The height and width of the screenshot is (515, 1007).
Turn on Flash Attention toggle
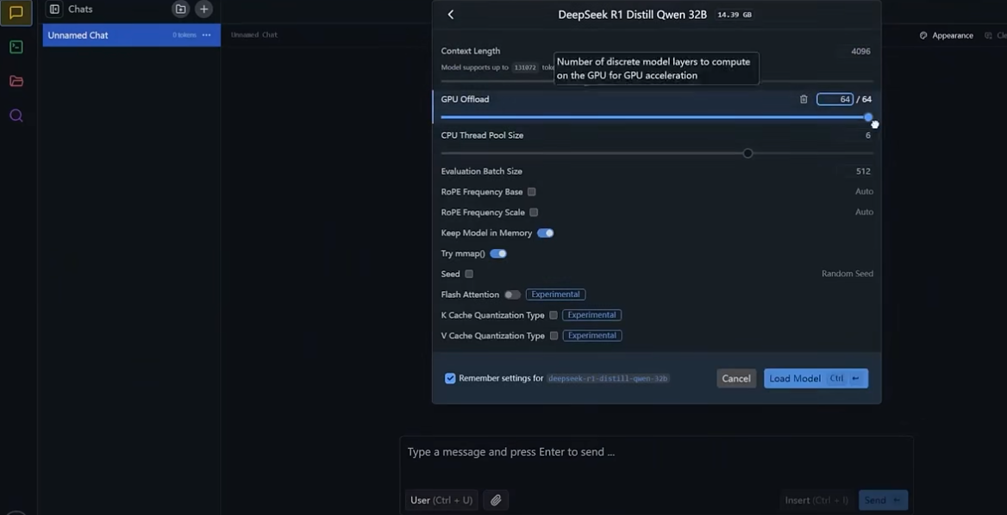(512, 295)
